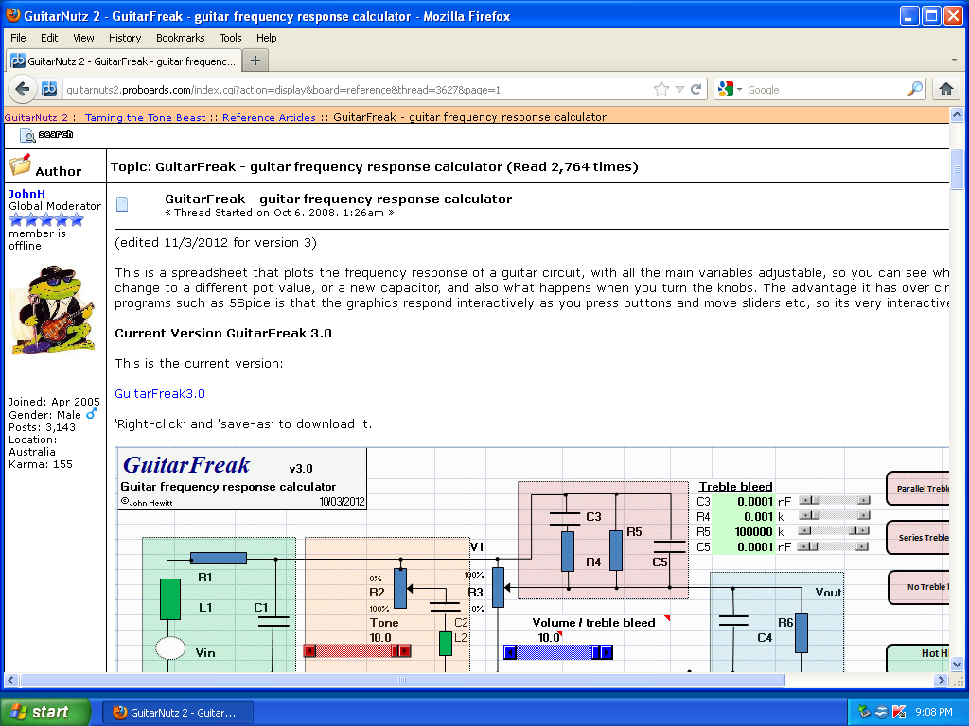Click the taskbar clock showing 9:08 PM
Image resolution: width=969 pixels, height=726 pixels.
934,712
